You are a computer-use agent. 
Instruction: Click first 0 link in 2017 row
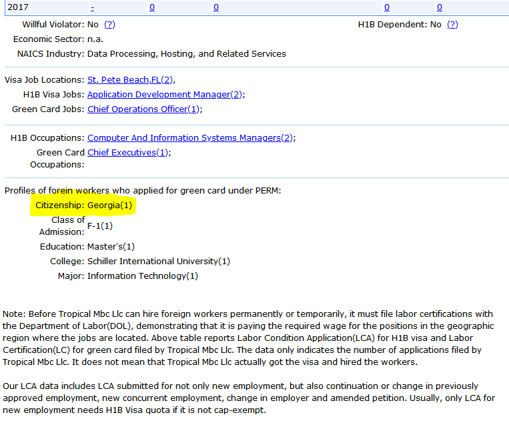pyautogui.click(x=152, y=7)
